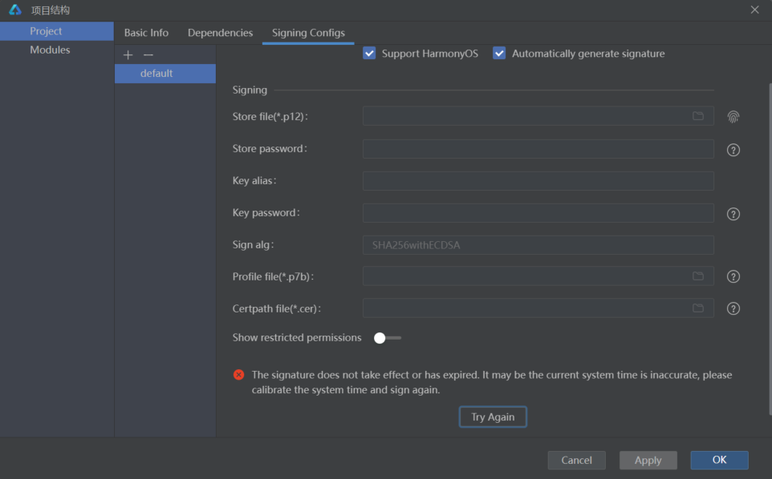Viewport: 772px width, 479px height.
Task: Browse for Certpath file using folder icon
Action: click(698, 308)
